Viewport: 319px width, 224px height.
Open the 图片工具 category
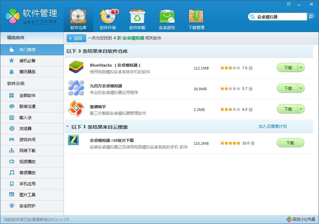point(32,195)
